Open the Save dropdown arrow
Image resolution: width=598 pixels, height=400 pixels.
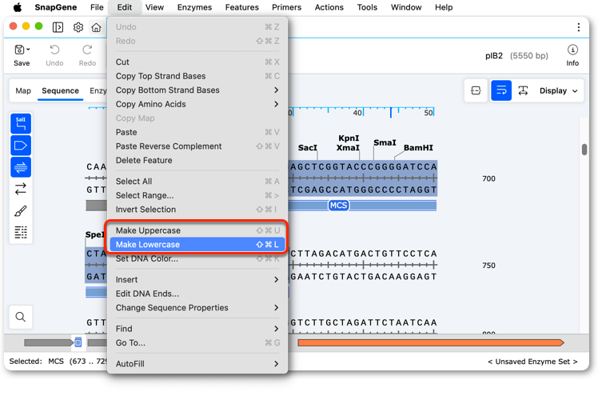[28, 50]
